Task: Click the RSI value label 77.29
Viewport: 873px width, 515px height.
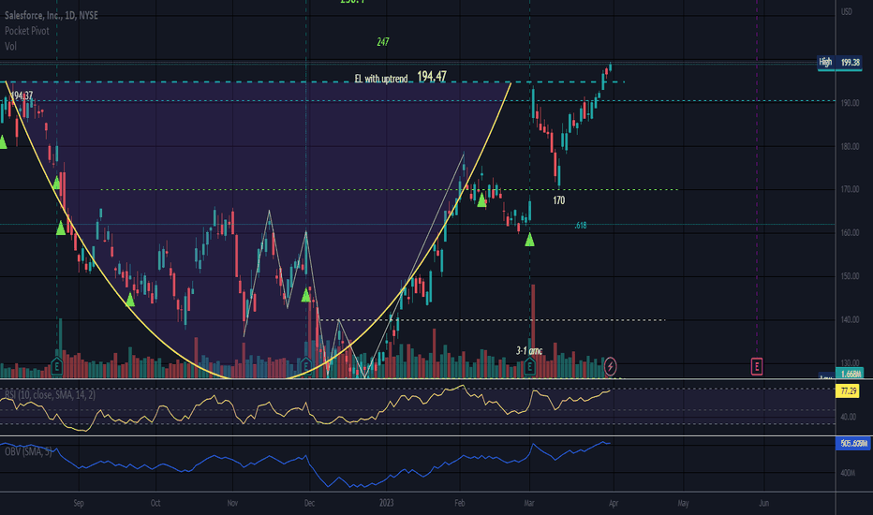Action: 848,390
